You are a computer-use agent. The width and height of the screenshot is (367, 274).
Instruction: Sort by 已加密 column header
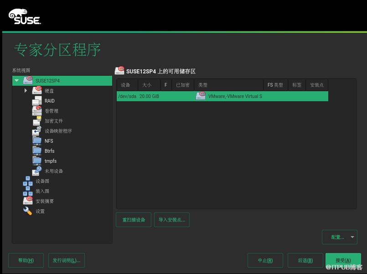click(183, 85)
